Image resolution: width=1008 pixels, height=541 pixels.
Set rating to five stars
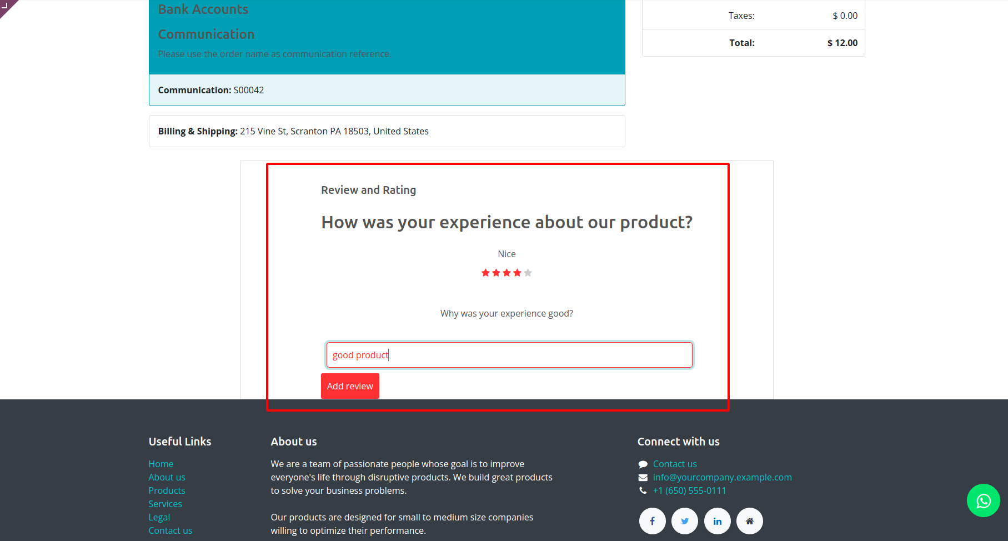528,273
